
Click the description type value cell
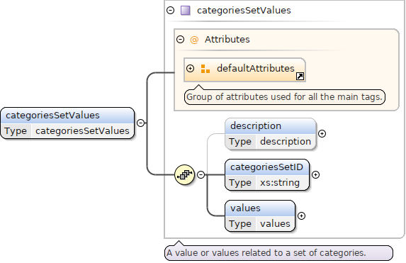point(286,142)
